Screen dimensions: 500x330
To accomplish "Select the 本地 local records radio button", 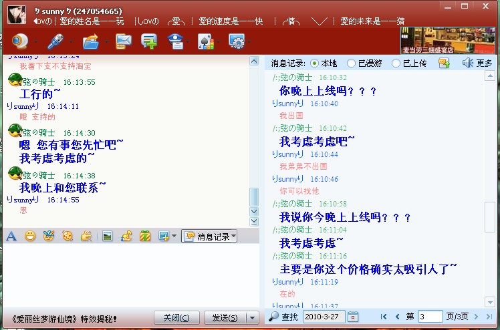I will tap(314, 63).
